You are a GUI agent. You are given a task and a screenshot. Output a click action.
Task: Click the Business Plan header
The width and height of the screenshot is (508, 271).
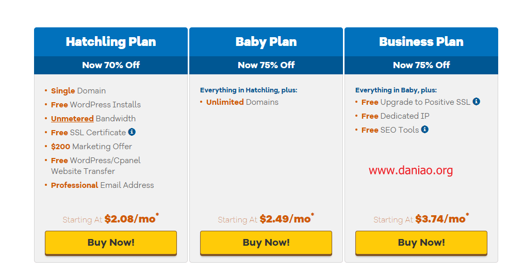pyautogui.click(x=421, y=42)
